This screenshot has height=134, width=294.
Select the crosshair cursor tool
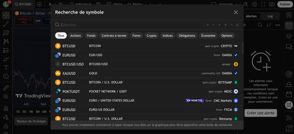(x=6, y=15)
